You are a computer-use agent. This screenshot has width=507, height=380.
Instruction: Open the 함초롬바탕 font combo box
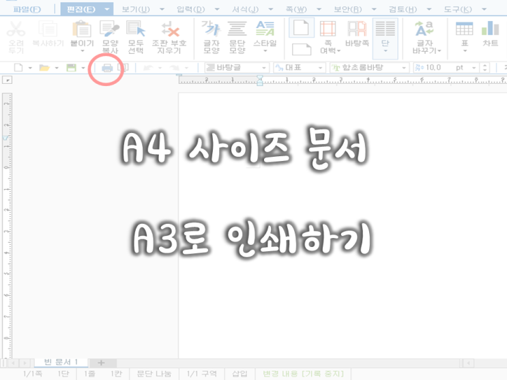click(x=369, y=68)
